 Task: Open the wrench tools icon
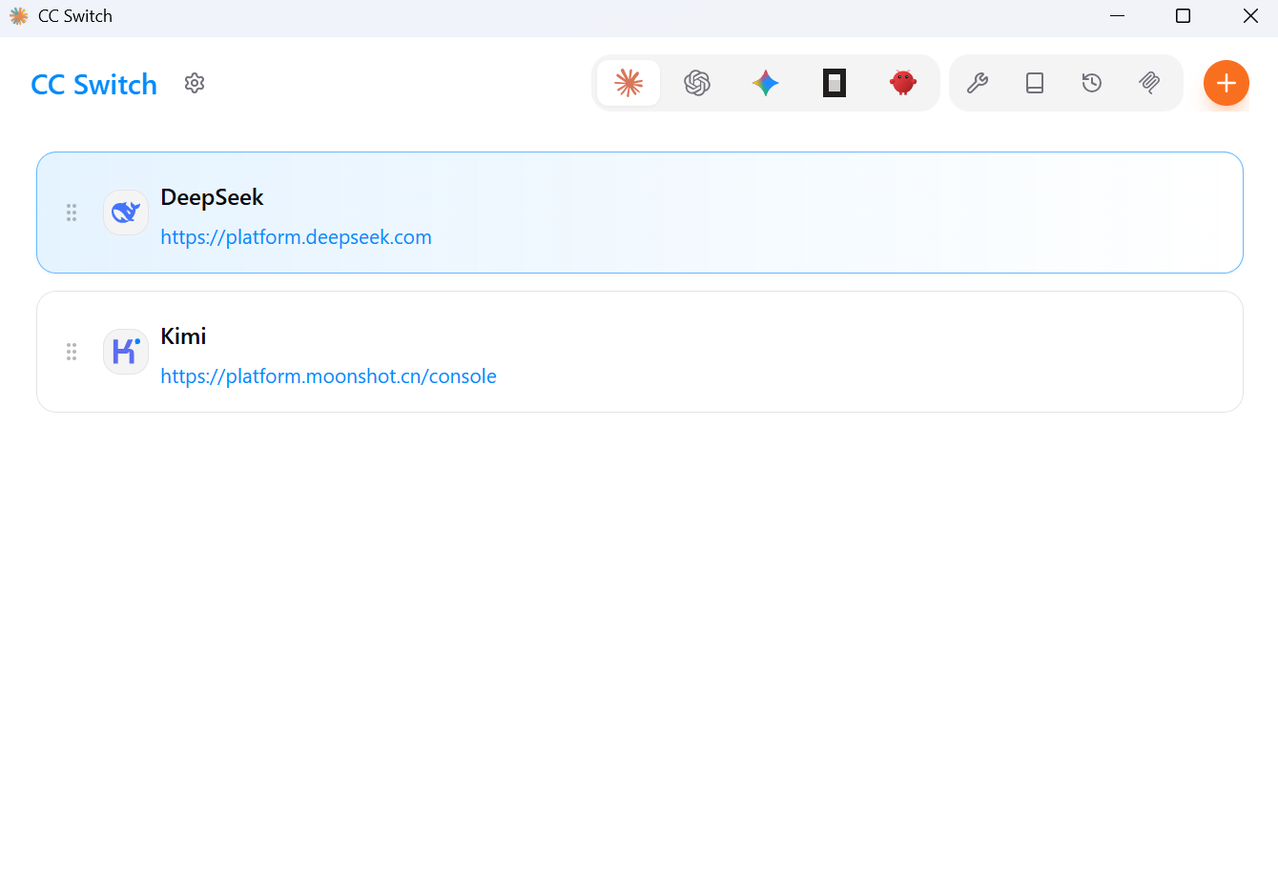(x=978, y=83)
